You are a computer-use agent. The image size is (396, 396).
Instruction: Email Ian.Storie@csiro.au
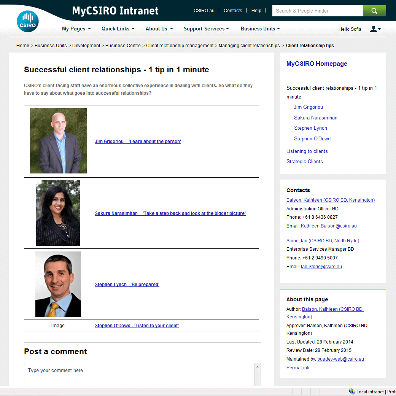point(321,266)
